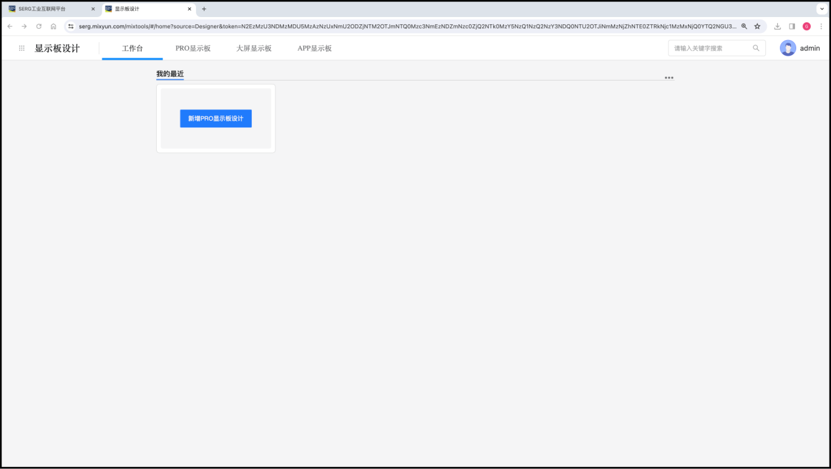Click the search magnifier icon
The width and height of the screenshot is (831, 469).
pos(756,48)
